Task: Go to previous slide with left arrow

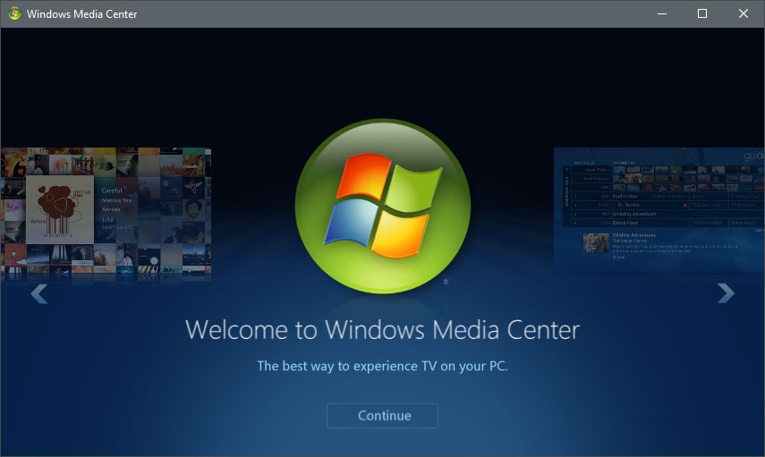Action: click(x=39, y=293)
